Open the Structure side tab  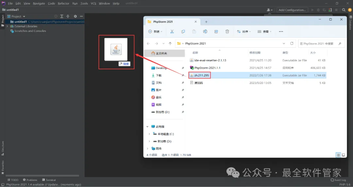pyautogui.click(x=3, y=148)
